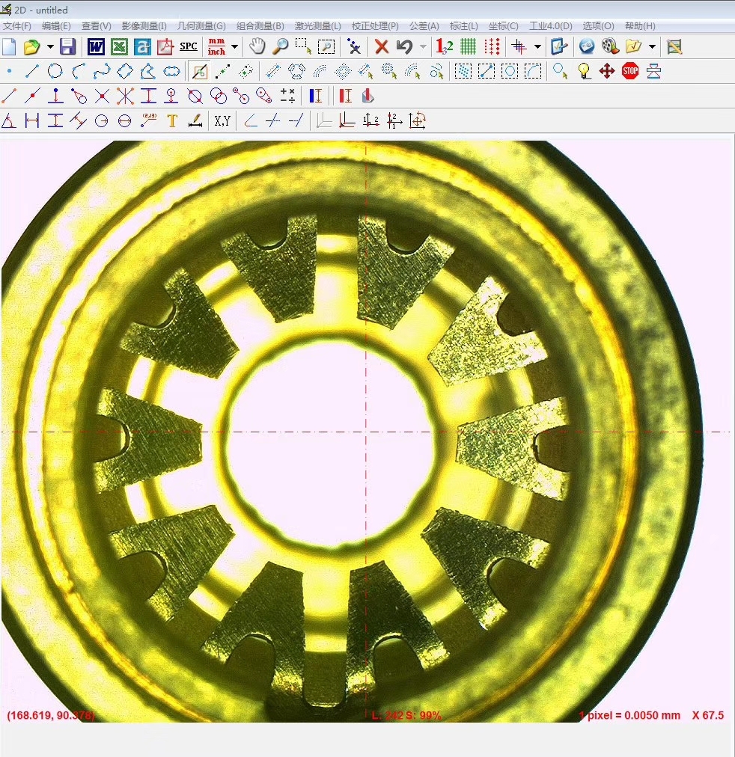Click the light bulb illumination icon
735x757 pixels.
(584, 72)
